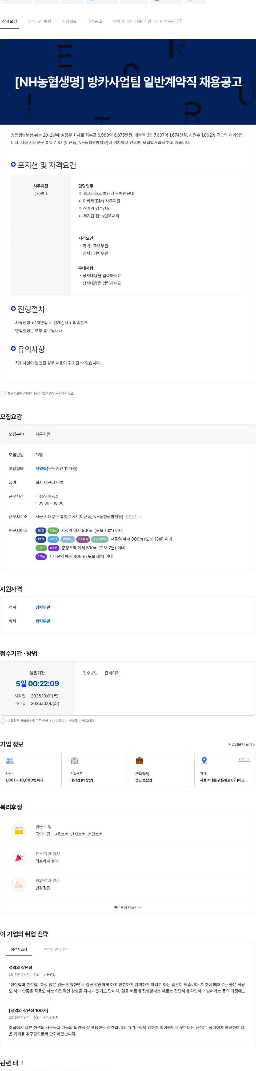Go to the 추천공고 tab
This screenshot has height=1071, width=256.
[x=95, y=21]
